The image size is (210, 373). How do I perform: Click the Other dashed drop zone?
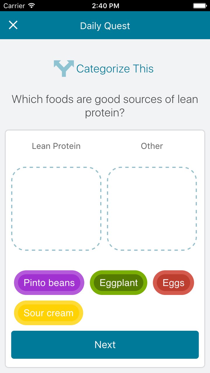click(152, 209)
